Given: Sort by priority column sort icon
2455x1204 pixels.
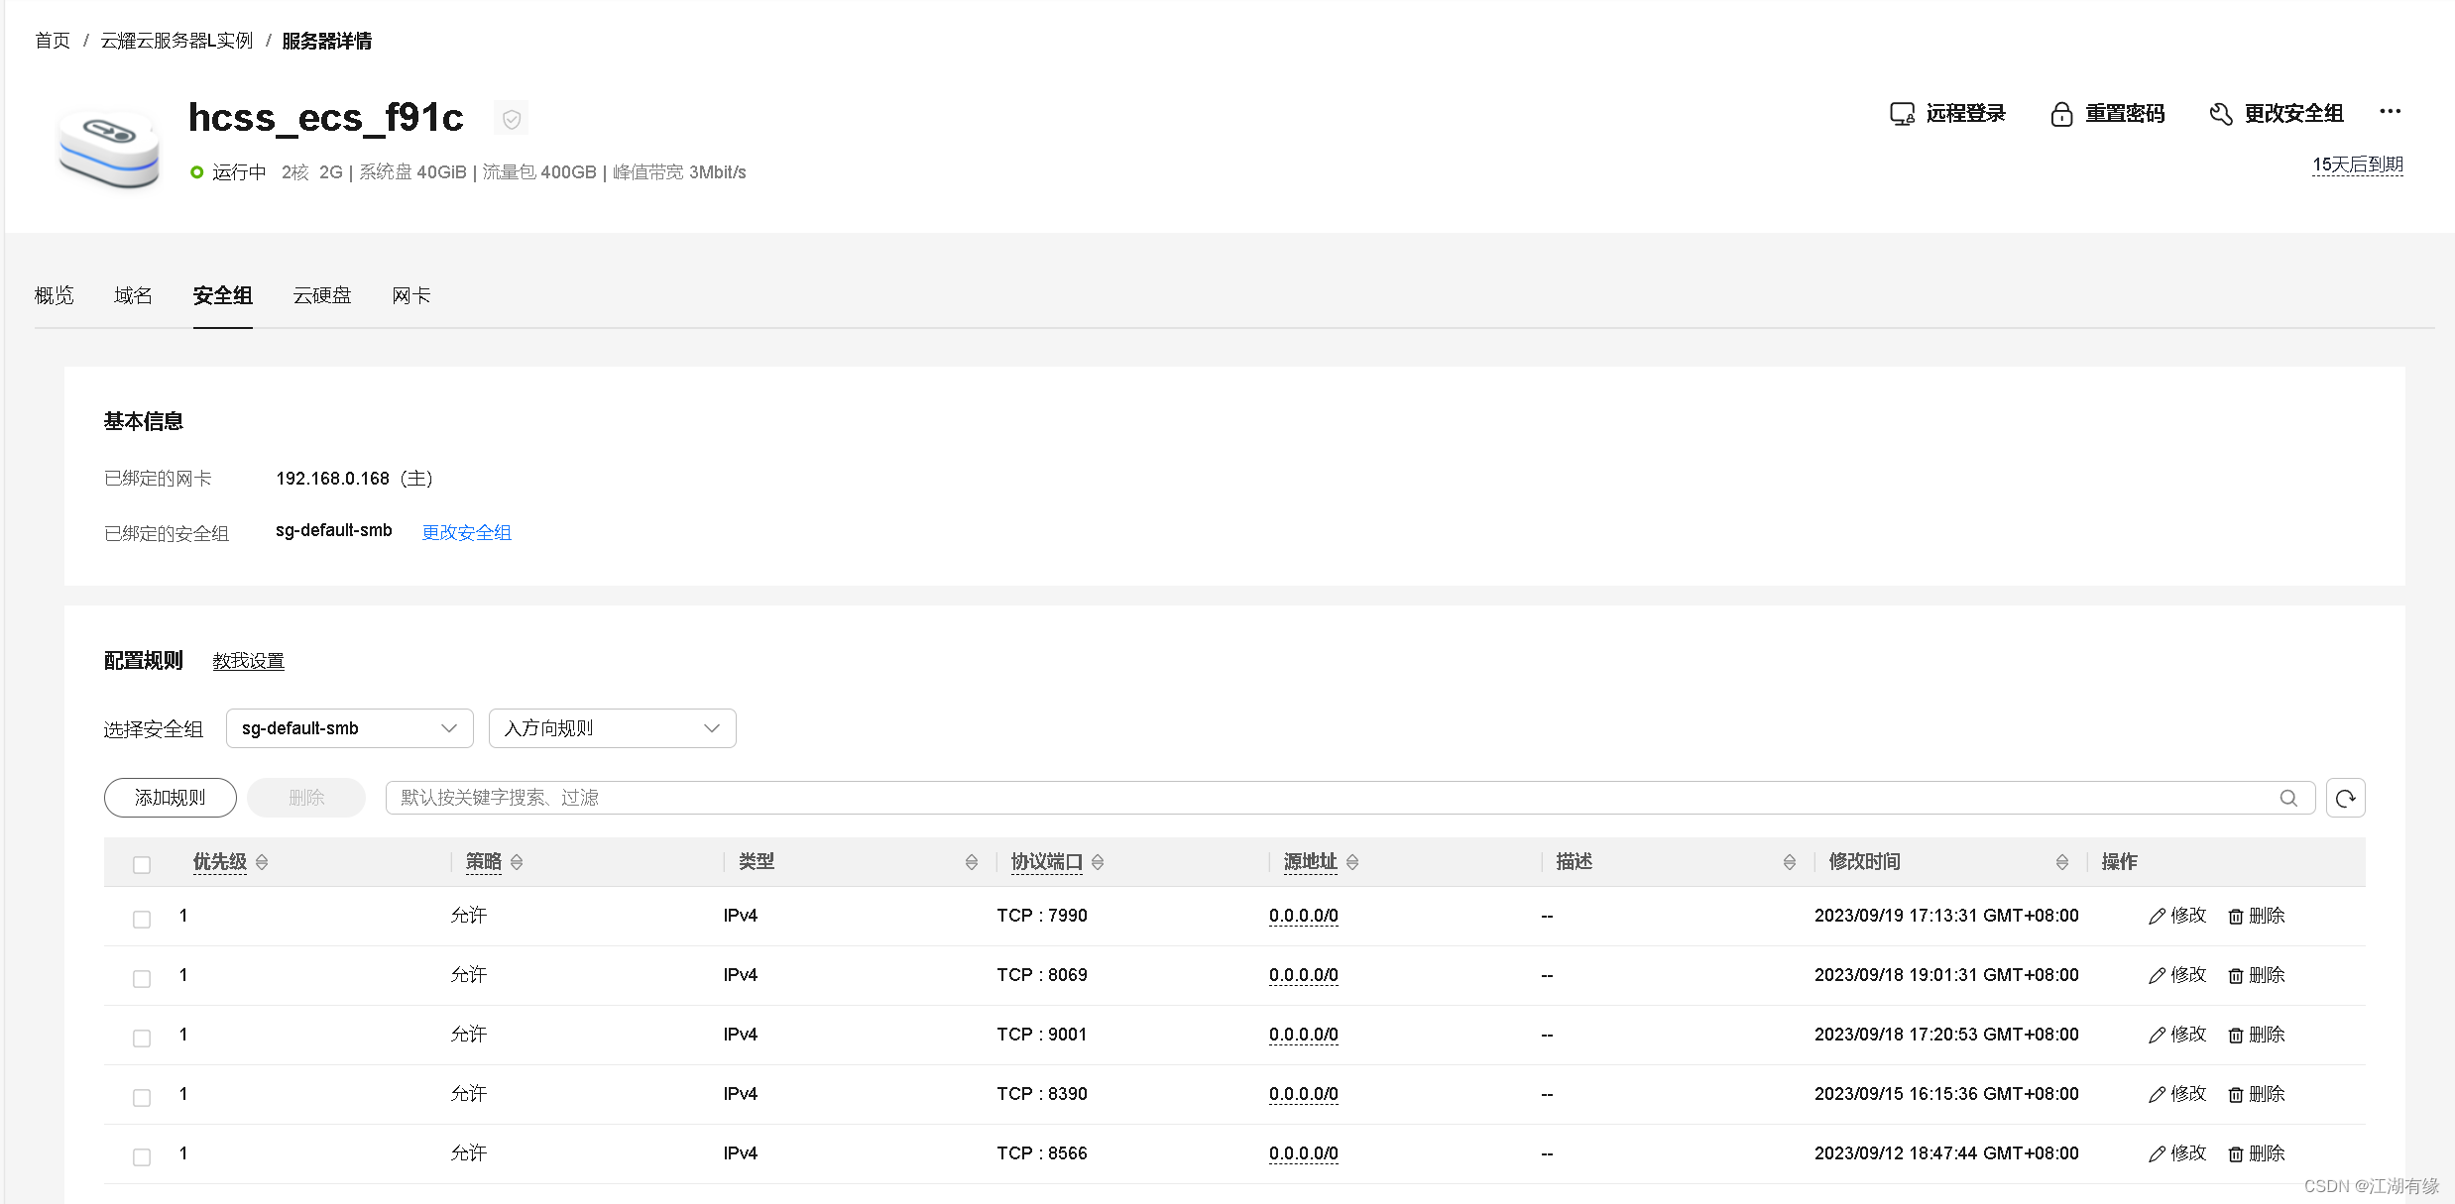Looking at the screenshot, I should click(x=262, y=862).
